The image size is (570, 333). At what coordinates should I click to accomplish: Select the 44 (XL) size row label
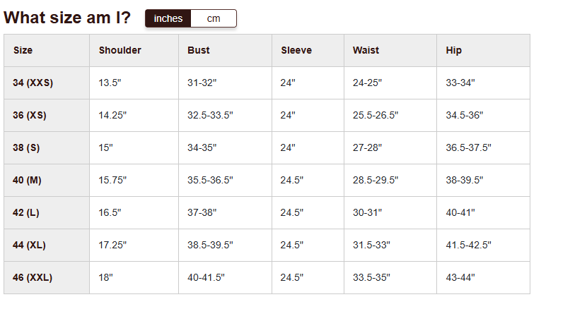29,246
